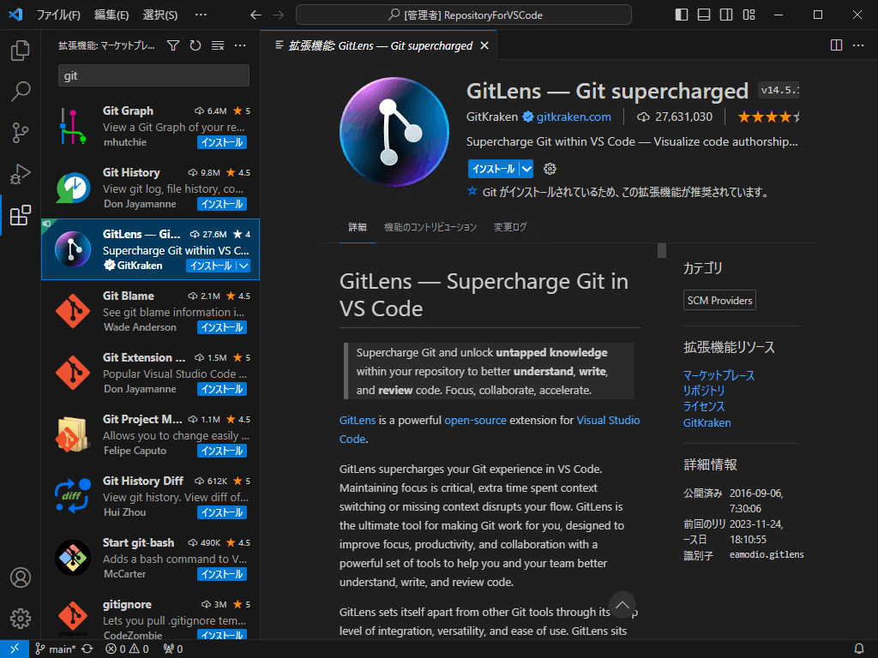Open notifications bell in status bar
This screenshot has width=878, height=658.
tap(858, 649)
